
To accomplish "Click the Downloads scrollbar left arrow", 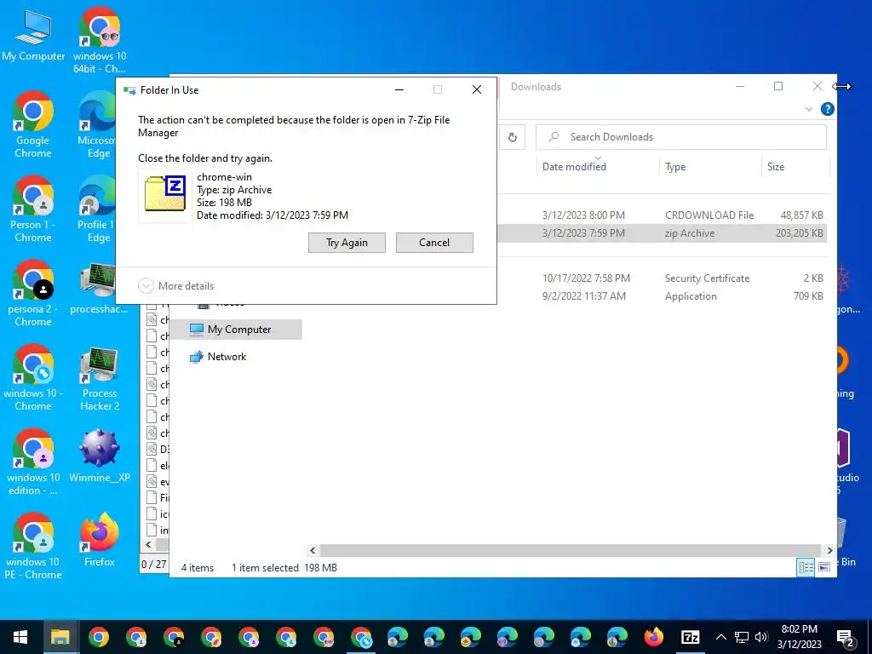I will pos(313,550).
